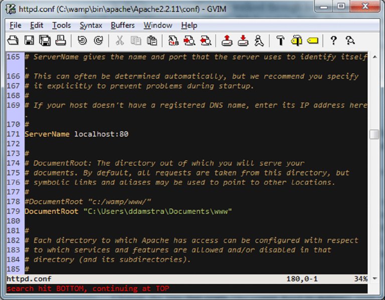
Task: Open the Syntax menu
Action: [x=91, y=25]
